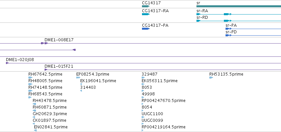Select the RH53135.5prime EST arrow
281x132 pixels.
coord(211,78)
